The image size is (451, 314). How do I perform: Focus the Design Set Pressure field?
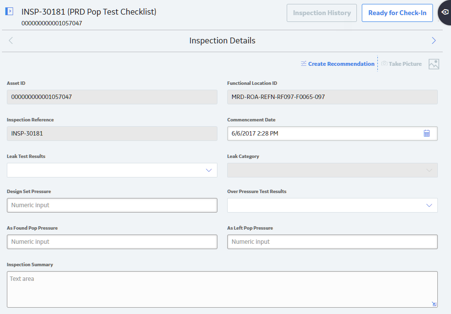click(x=112, y=205)
